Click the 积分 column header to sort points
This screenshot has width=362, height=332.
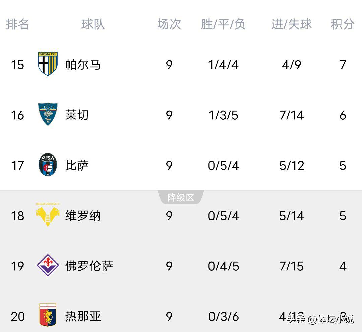(342, 24)
